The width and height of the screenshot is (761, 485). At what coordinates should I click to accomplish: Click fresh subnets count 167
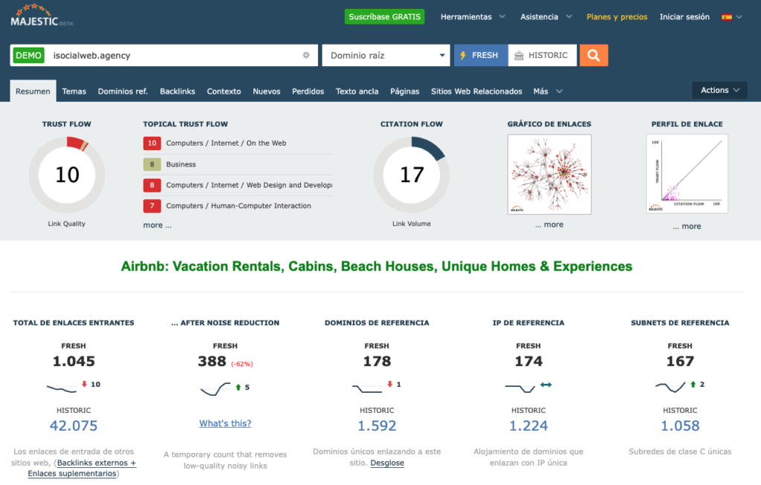point(680,361)
